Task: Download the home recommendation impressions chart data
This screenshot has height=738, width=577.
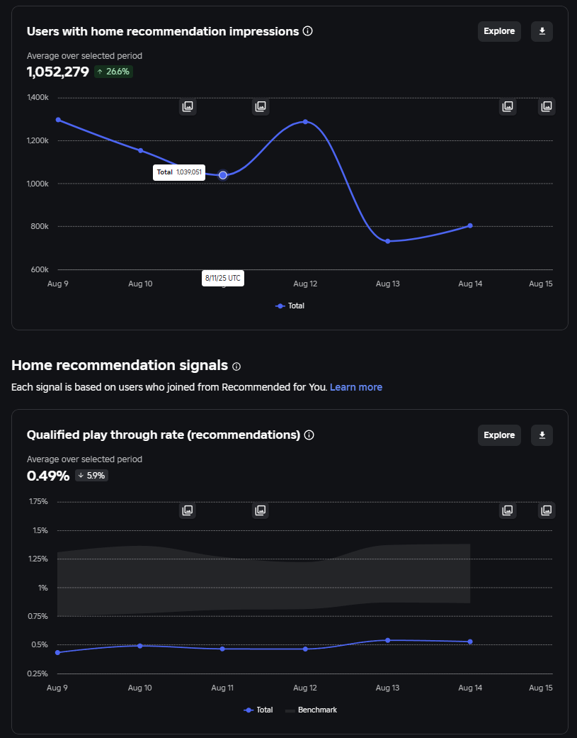Action: [542, 31]
